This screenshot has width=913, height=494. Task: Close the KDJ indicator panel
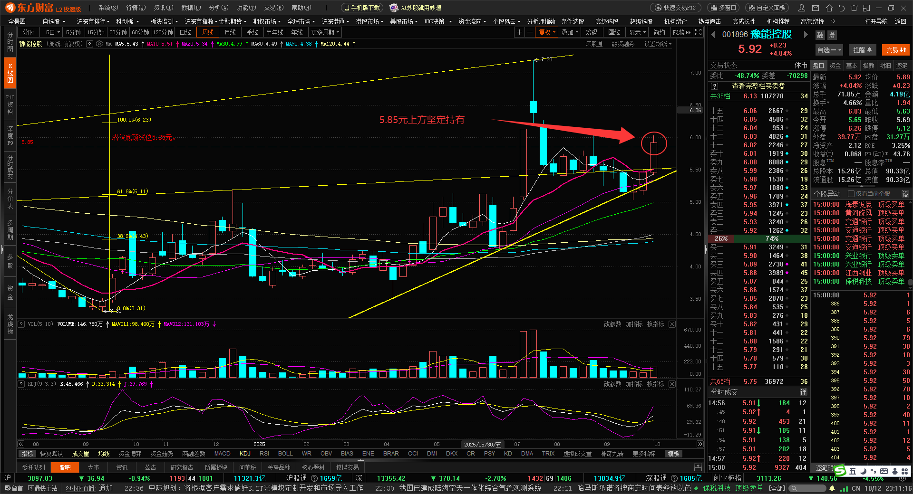pos(672,384)
